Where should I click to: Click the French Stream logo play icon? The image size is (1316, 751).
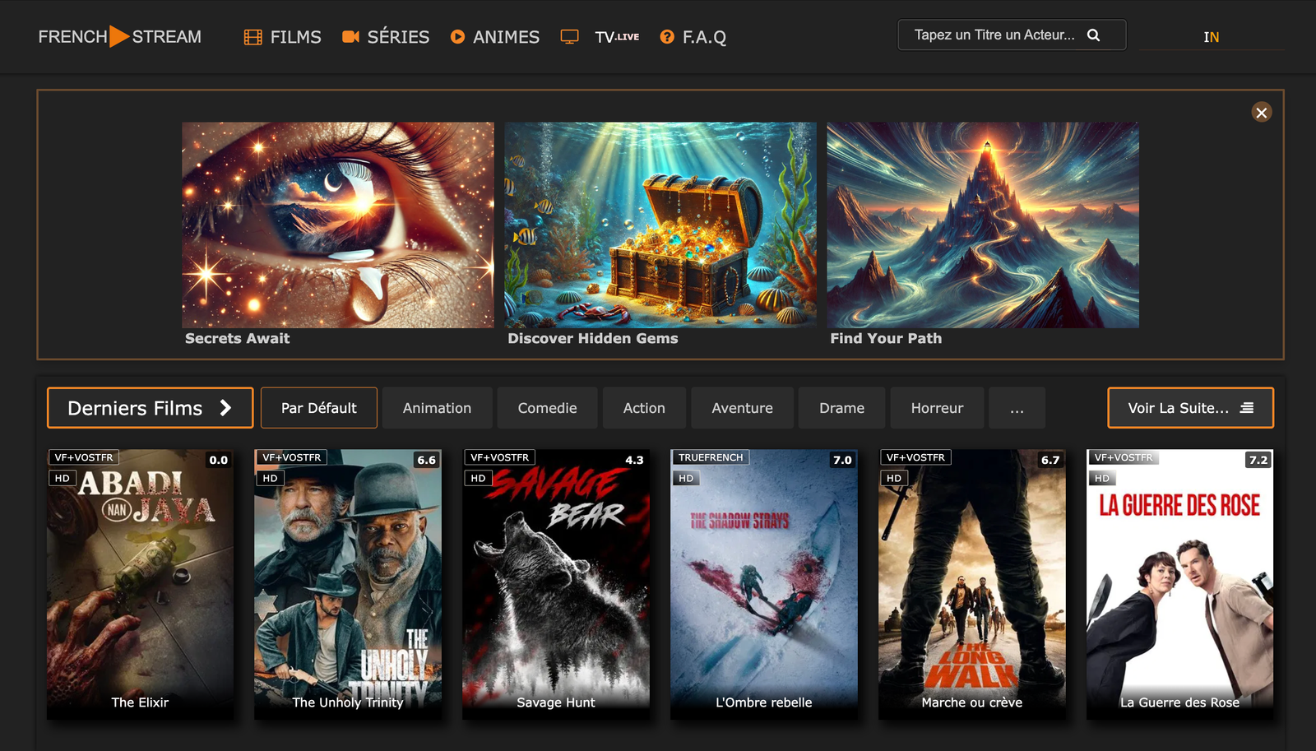click(x=119, y=36)
